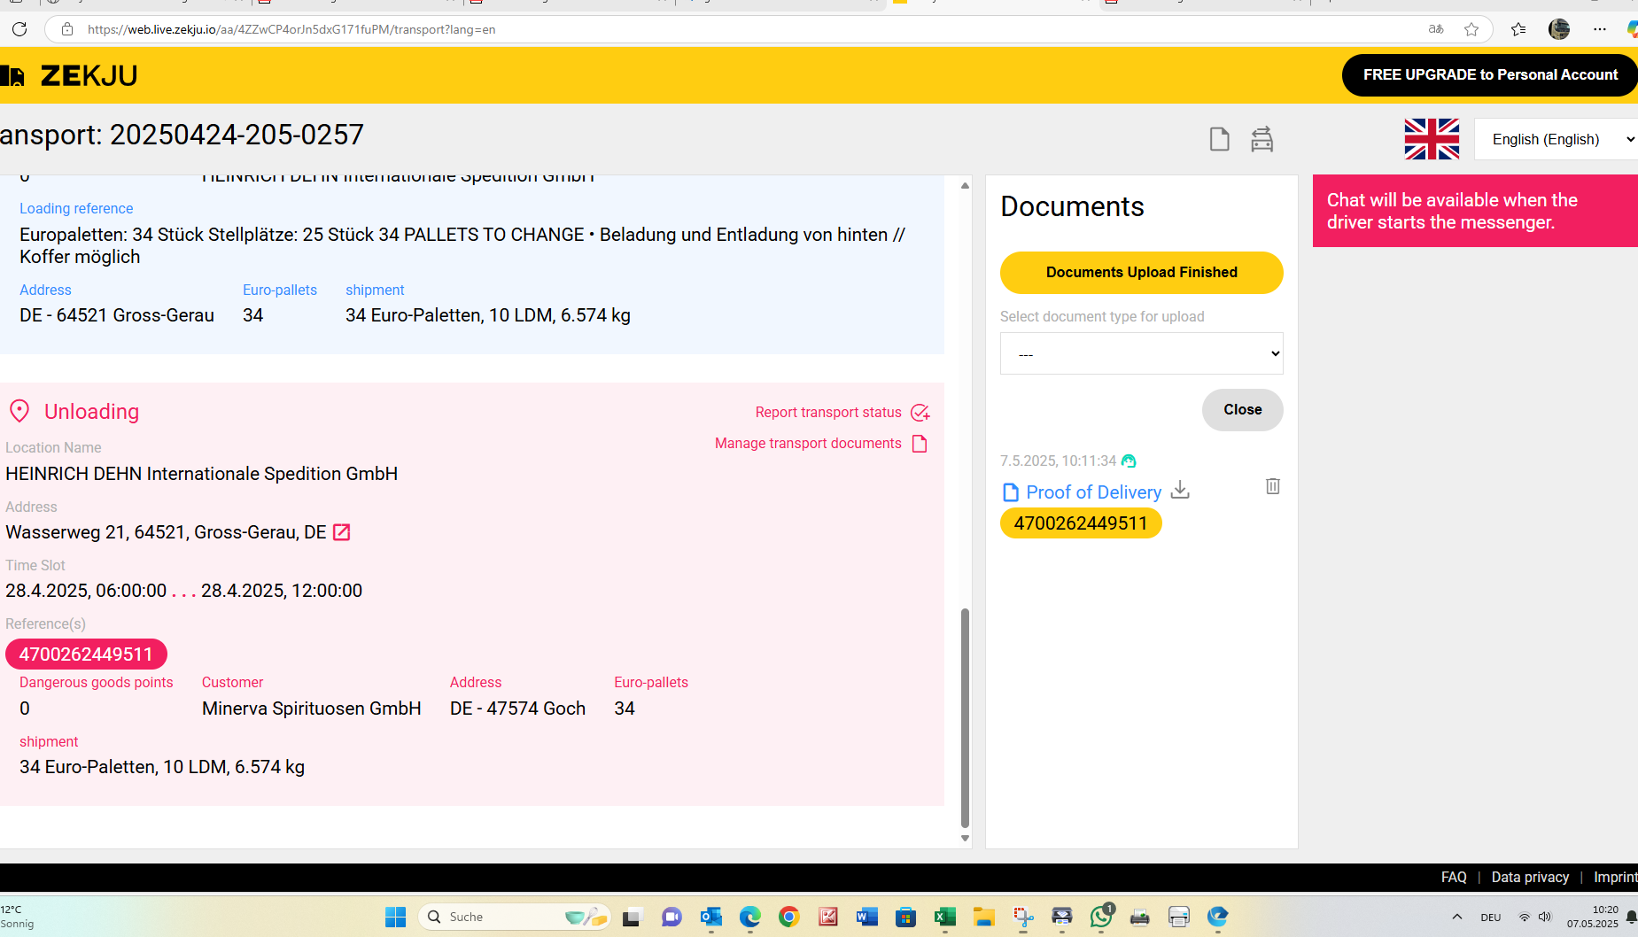
Task: Click the browser profile avatar
Action: click(x=1559, y=29)
